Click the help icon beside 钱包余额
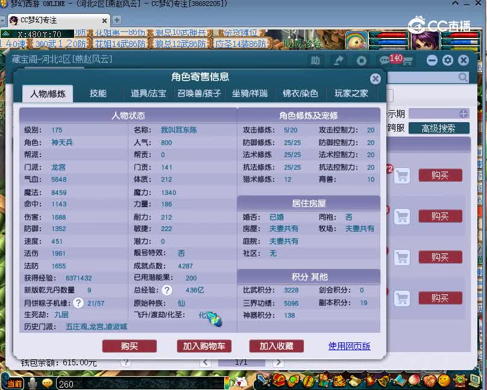 pyautogui.click(x=125, y=362)
